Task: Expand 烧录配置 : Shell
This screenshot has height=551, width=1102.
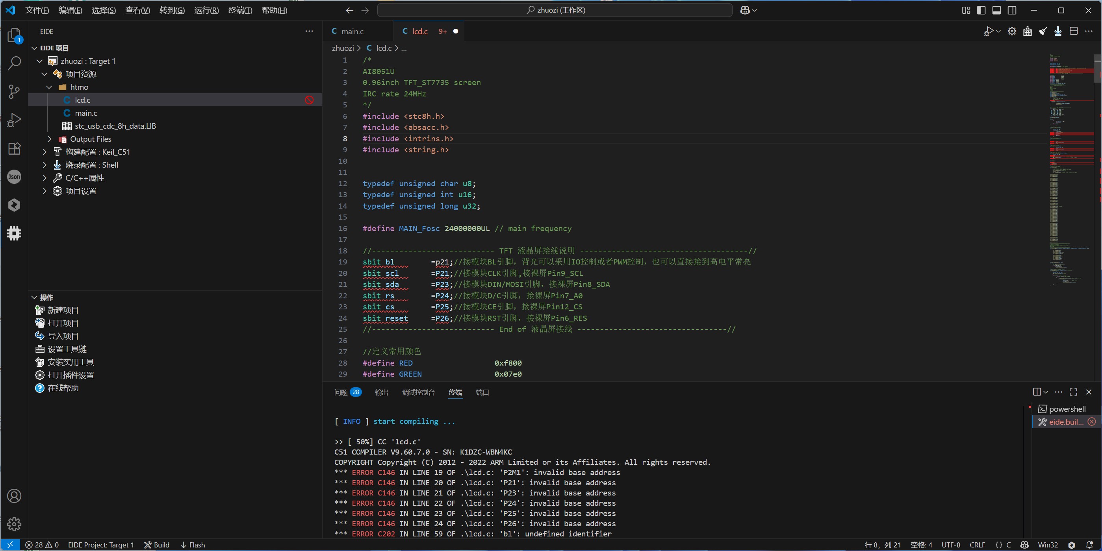Action: click(x=45, y=165)
